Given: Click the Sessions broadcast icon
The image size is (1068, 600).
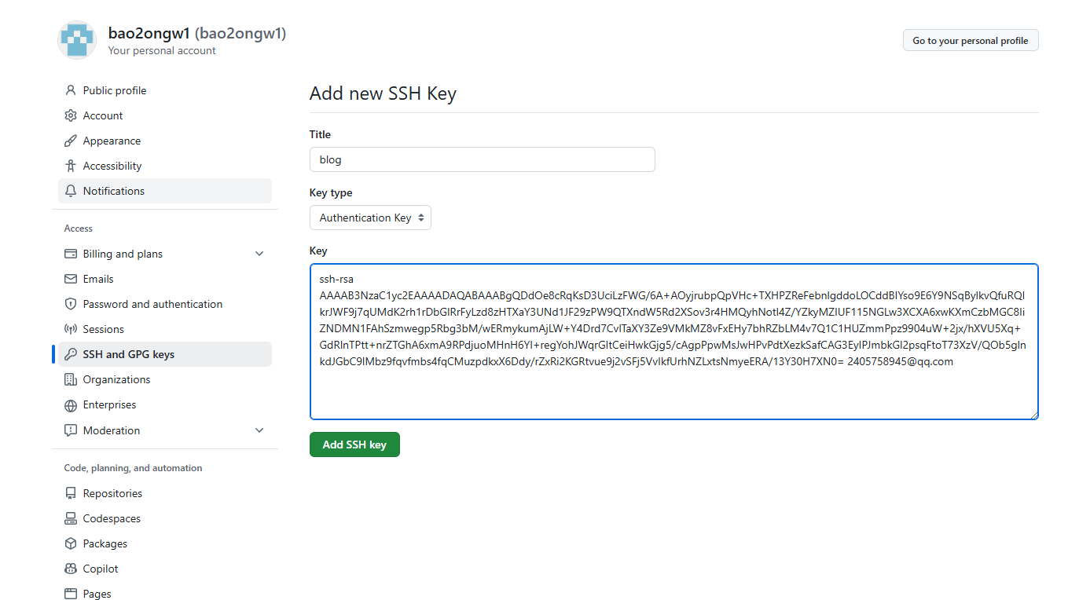Looking at the screenshot, I should [x=71, y=329].
